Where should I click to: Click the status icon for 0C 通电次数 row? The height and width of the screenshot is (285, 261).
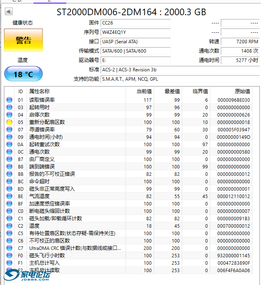[x=9, y=152]
